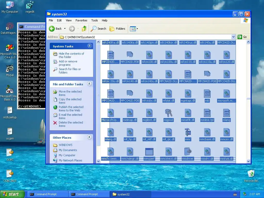Open the Mypal desktop shortcut
The height and width of the screenshot is (198, 264).
click(x=10, y=70)
